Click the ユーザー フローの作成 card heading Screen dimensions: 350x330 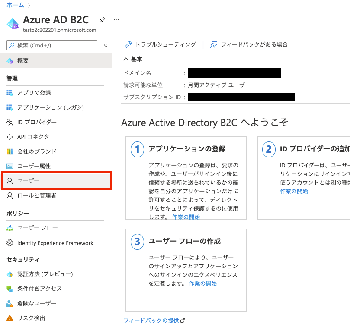pyautogui.click(x=184, y=241)
